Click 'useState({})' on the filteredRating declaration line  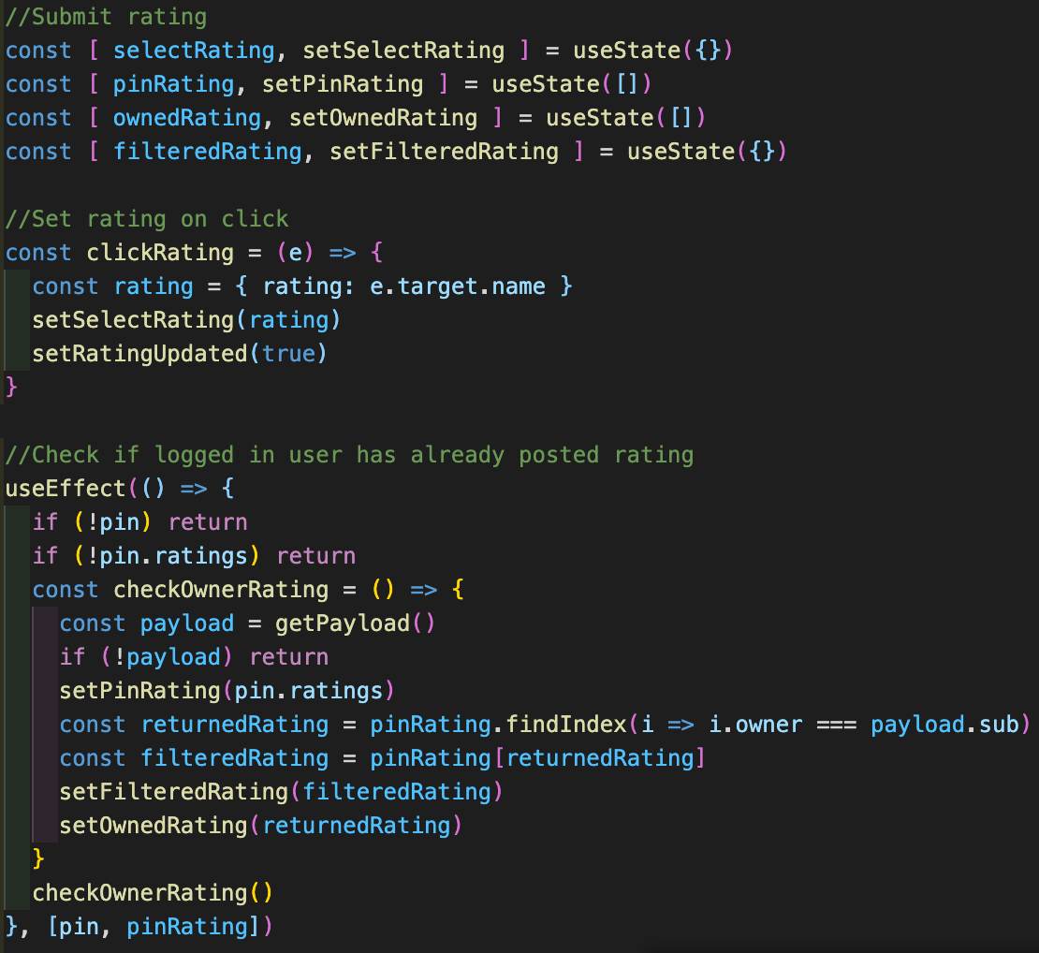tap(707, 152)
